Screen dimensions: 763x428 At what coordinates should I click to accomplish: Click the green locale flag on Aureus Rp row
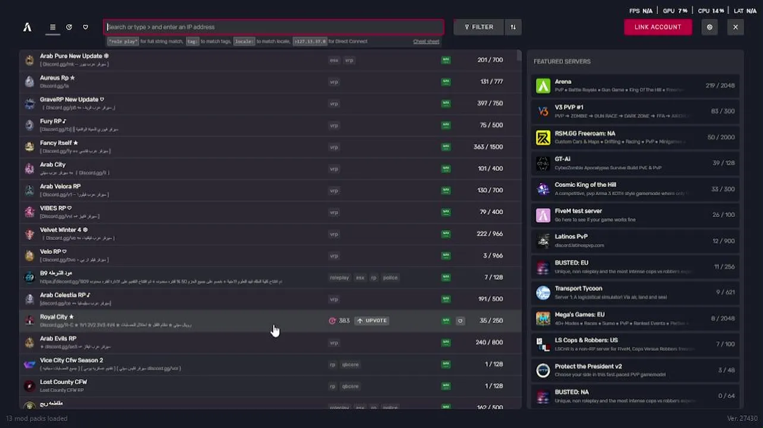point(446,81)
